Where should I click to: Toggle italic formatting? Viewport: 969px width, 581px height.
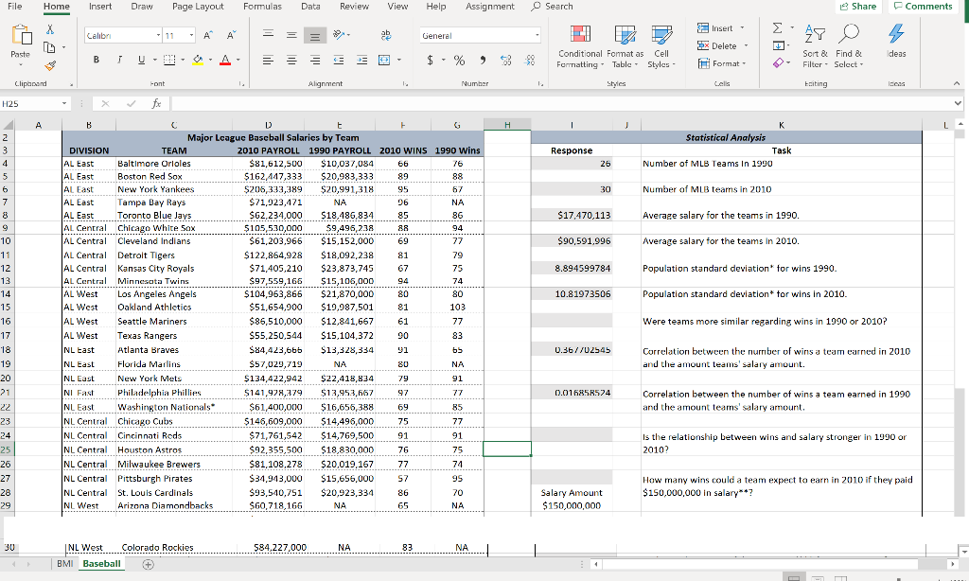pos(119,59)
